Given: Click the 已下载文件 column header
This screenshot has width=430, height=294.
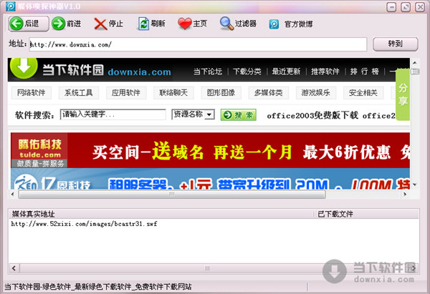Looking at the screenshot, I should [x=366, y=214].
